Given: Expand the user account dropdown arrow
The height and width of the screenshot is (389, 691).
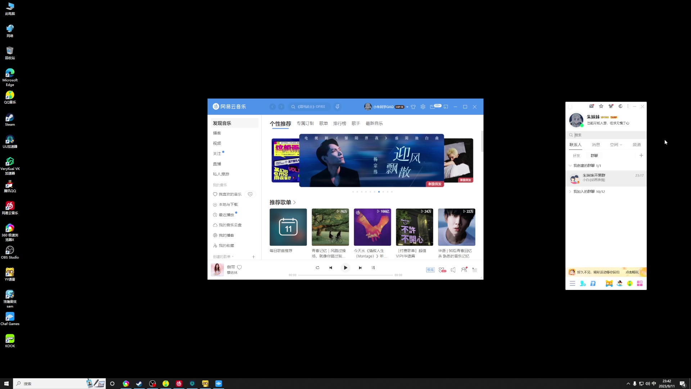Looking at the screenshot, I should click(x=407, y=107).
